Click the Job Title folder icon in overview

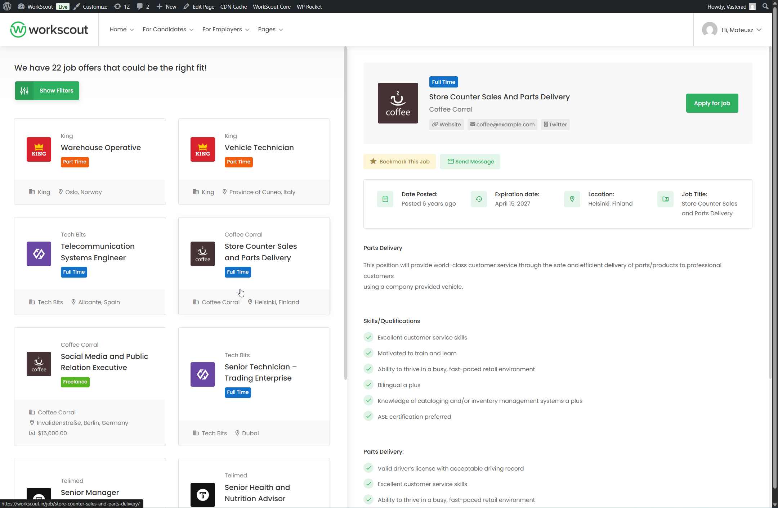tap(665, 199)
